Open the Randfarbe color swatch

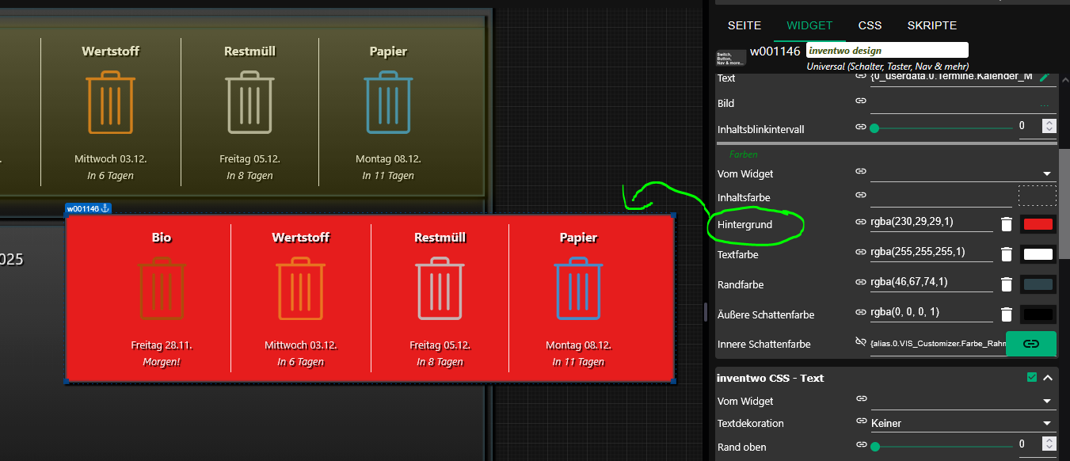click(1038, 284)
